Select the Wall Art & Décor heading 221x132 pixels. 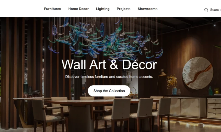tap(109, 64)
